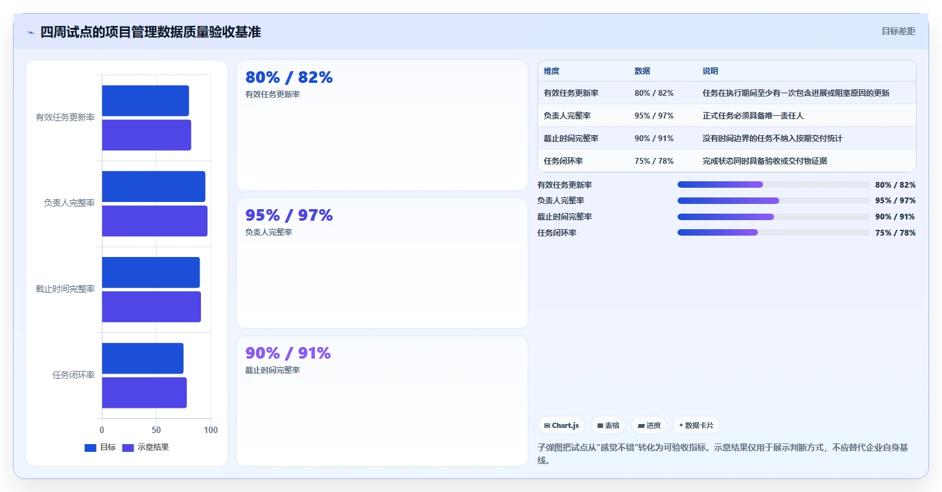This screenshot has width=942, height=492.
Task: Click the large 95% / 97% card value
Action: [x=289, y=216]
